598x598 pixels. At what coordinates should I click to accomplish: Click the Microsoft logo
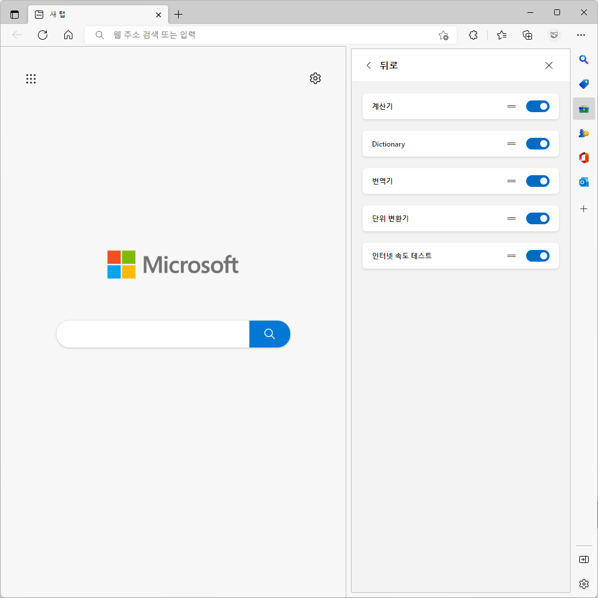pos(173,265)
